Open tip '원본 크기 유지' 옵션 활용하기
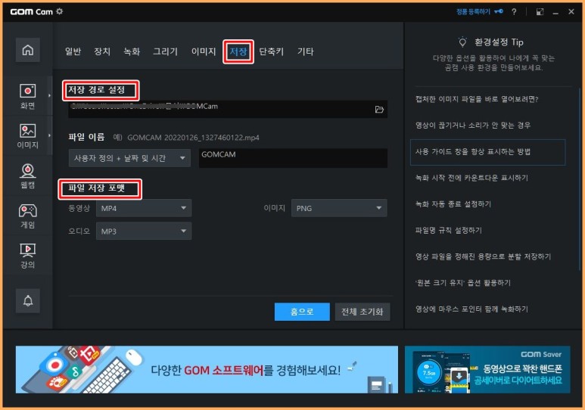This screenshot has width=585, height=410. tap(463, 283)
